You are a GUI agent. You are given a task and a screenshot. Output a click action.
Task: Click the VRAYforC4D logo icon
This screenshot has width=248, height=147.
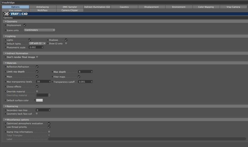click(x=6, y=14)
